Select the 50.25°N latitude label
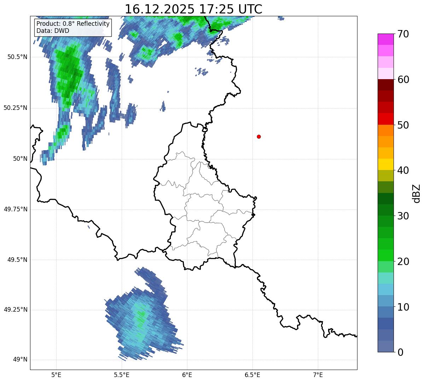The height and width of the screenshot is (382, 425). tap(16, 108)
